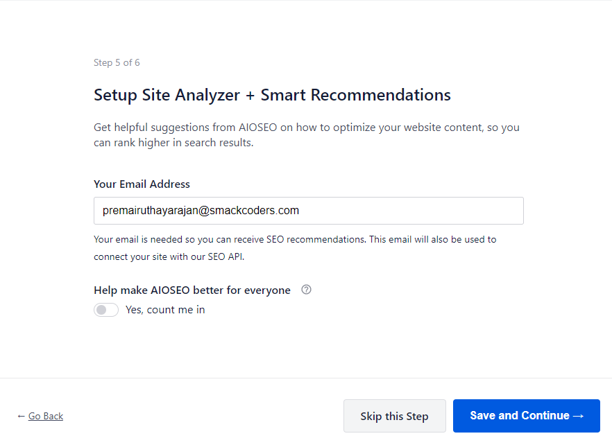
Task: Click the help question-mark icon
Action: click(x=306, y=290)
